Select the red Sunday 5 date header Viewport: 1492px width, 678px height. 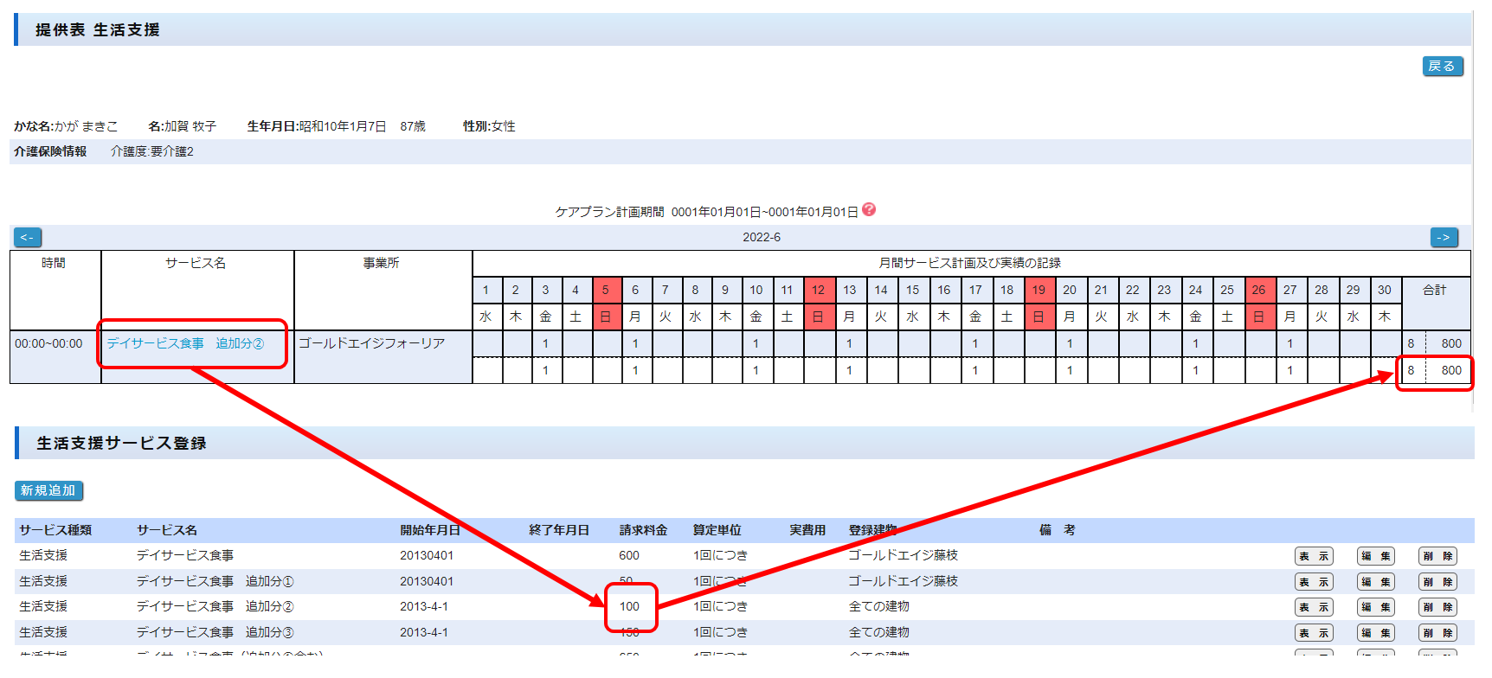click(x=605, y=290)
